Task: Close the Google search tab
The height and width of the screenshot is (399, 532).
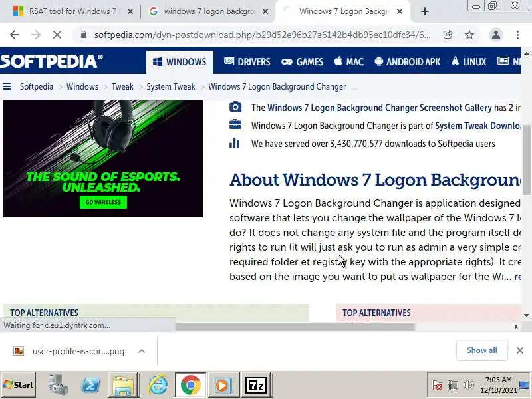Action: (265, 11)
